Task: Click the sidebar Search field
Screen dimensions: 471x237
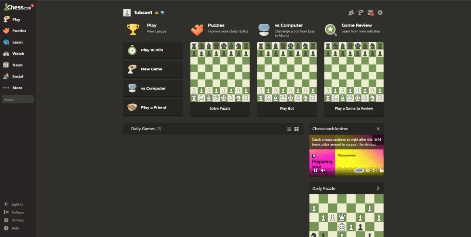Action: point(18,99)
